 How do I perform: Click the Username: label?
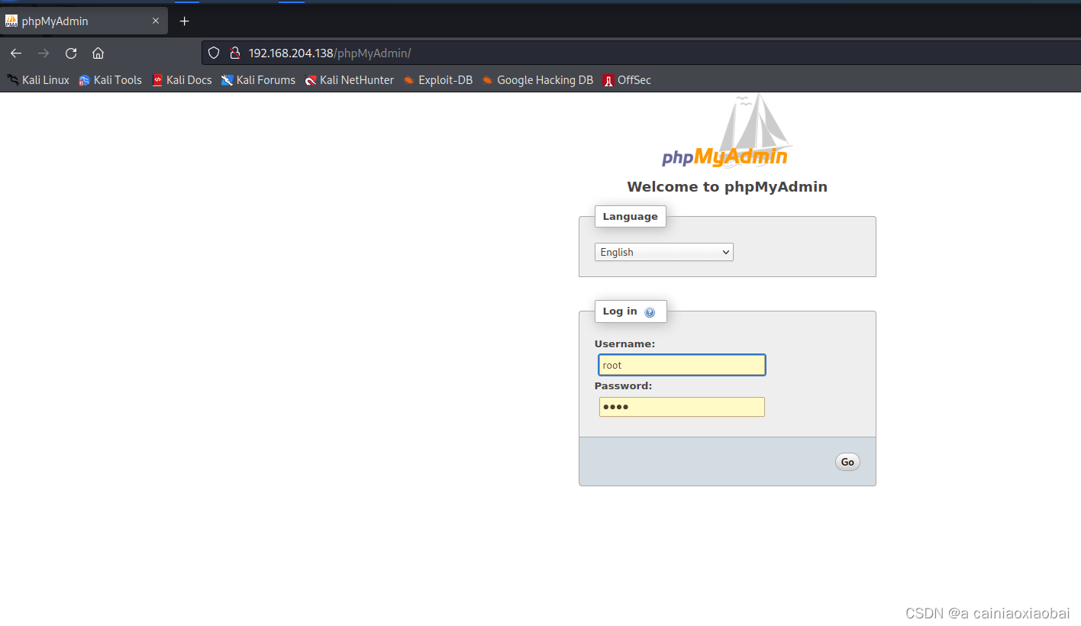tap(624, 344)
